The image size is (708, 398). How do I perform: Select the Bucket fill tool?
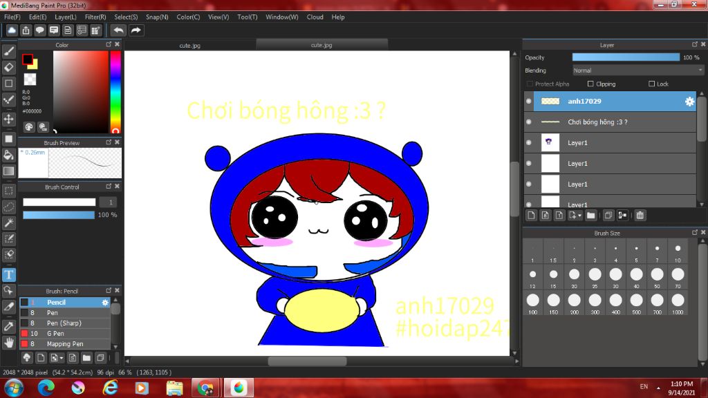coord(9,155)
